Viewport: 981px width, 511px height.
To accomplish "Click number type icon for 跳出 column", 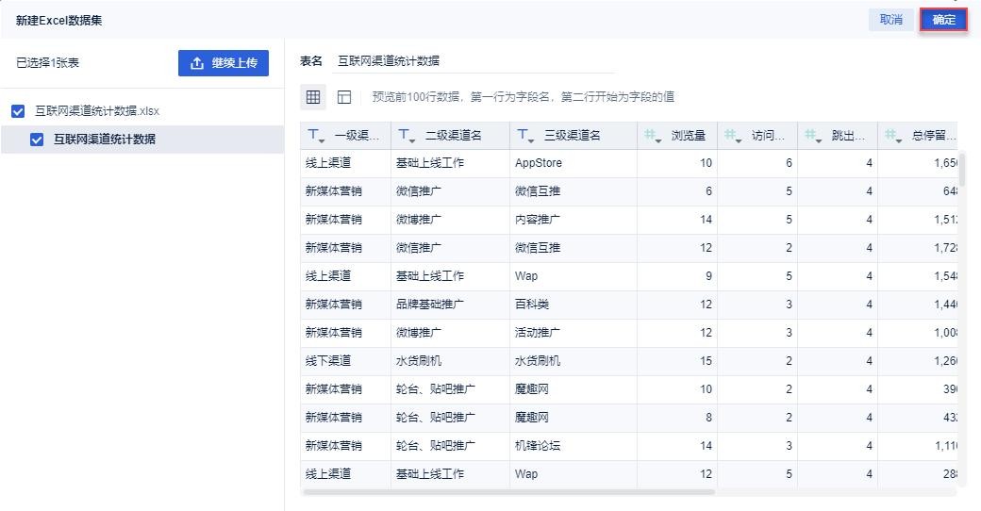I will [x=812, y=136].
